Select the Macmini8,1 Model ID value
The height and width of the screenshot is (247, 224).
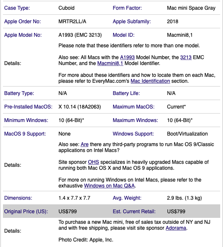point(180,35)
